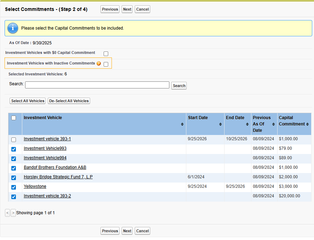Sort by Investment Vehicle column arrows

click(182, 124)
